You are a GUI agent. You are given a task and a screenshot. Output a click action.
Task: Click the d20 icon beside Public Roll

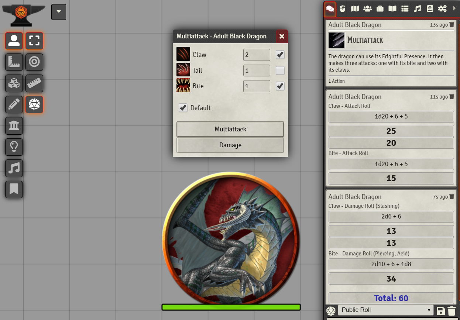pyautogui.click(x=331, y=310)
